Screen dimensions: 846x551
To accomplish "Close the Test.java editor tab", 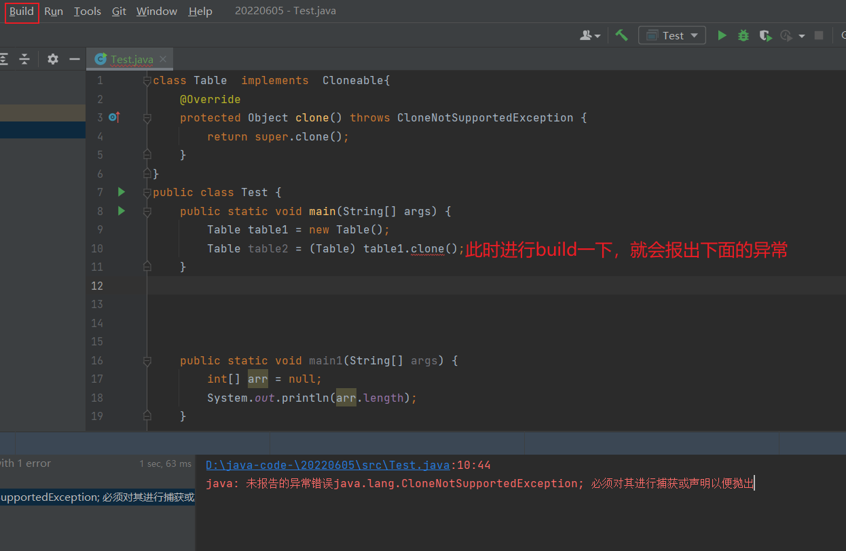I will coord(163,59).
